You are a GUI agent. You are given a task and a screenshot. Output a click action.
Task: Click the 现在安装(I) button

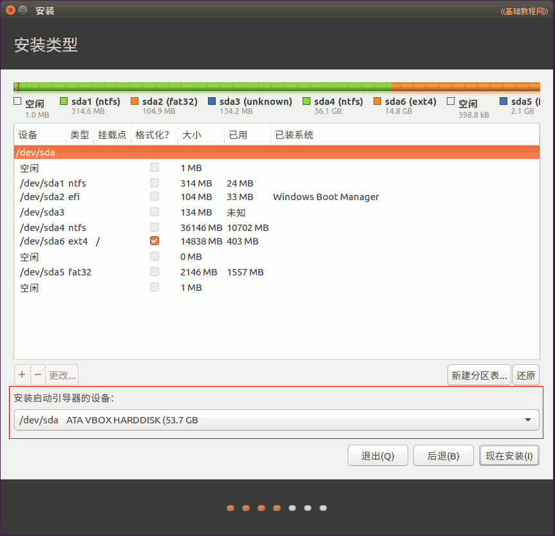(509, 456)
